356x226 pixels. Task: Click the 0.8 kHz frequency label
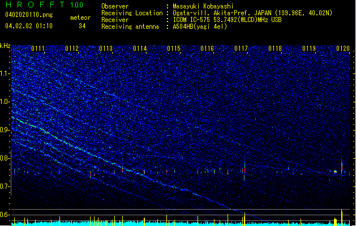[x=5, y=158]
